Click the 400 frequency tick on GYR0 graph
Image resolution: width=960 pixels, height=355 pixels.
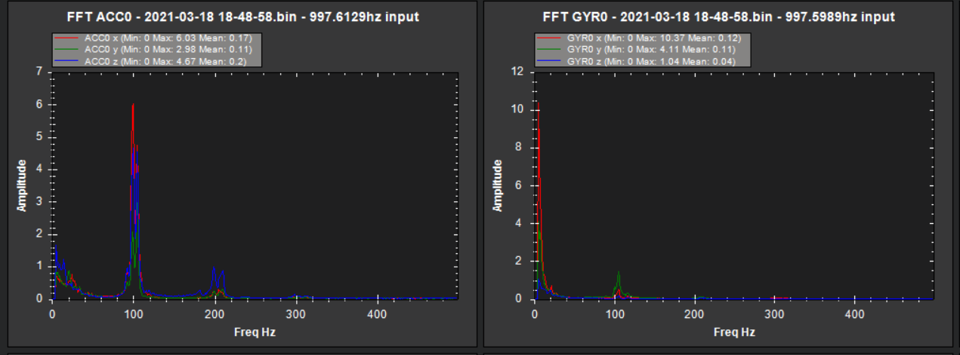click(854, 313)
